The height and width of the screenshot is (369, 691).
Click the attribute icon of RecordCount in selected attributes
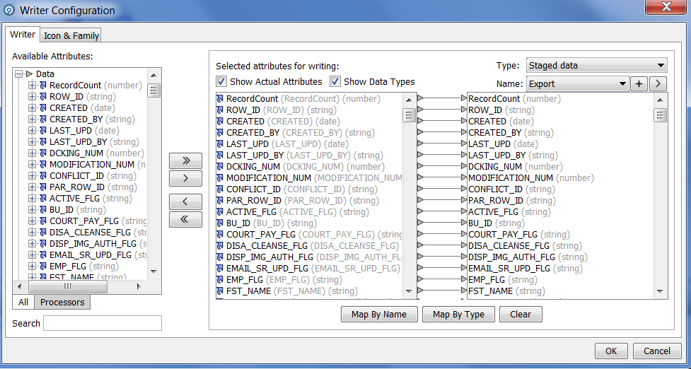pyautogui.click(x=220, y=99)
